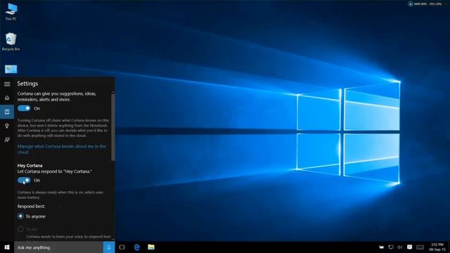450x253 pixels.
Task: Select the 'To anyone' radio option
Action: [20, 216]
